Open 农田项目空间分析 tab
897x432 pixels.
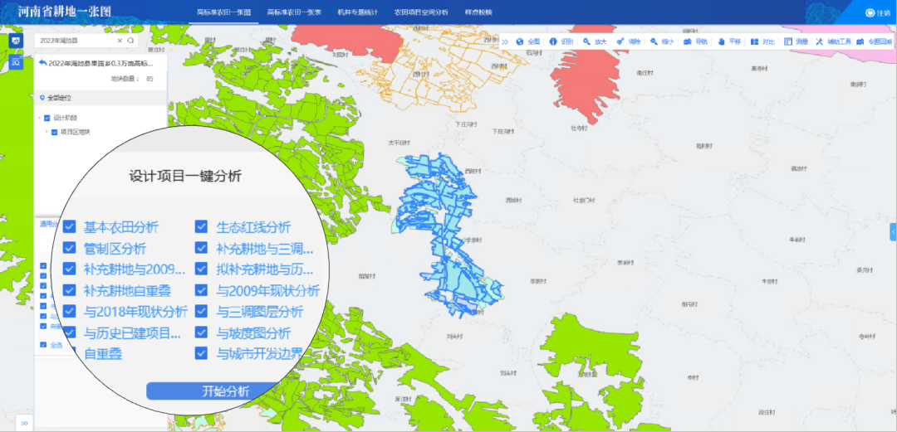tap(421, 12)
